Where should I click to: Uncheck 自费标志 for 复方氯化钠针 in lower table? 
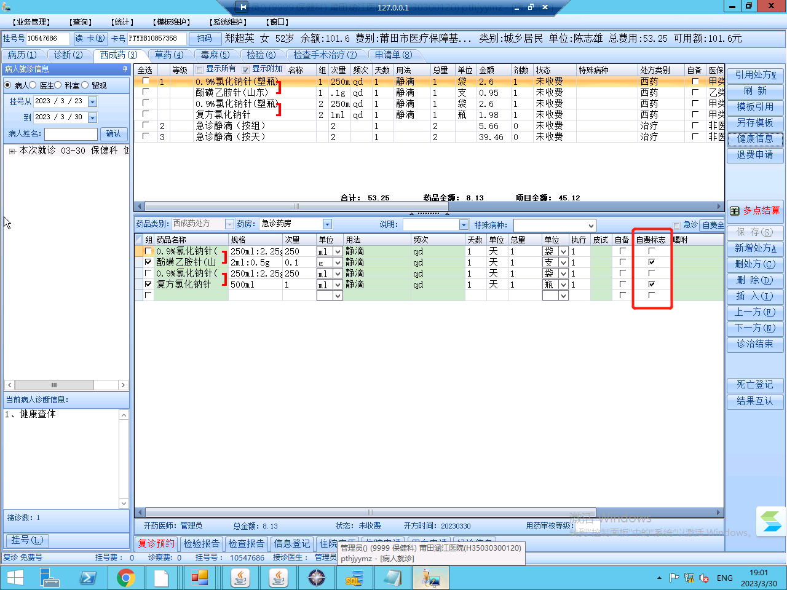pos(652,284)
